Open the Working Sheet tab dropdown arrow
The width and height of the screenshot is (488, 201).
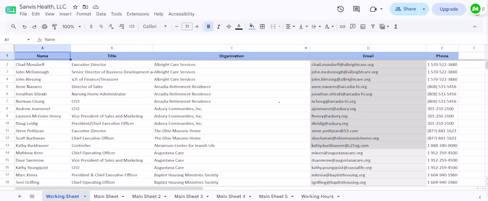tap(85, 197)
